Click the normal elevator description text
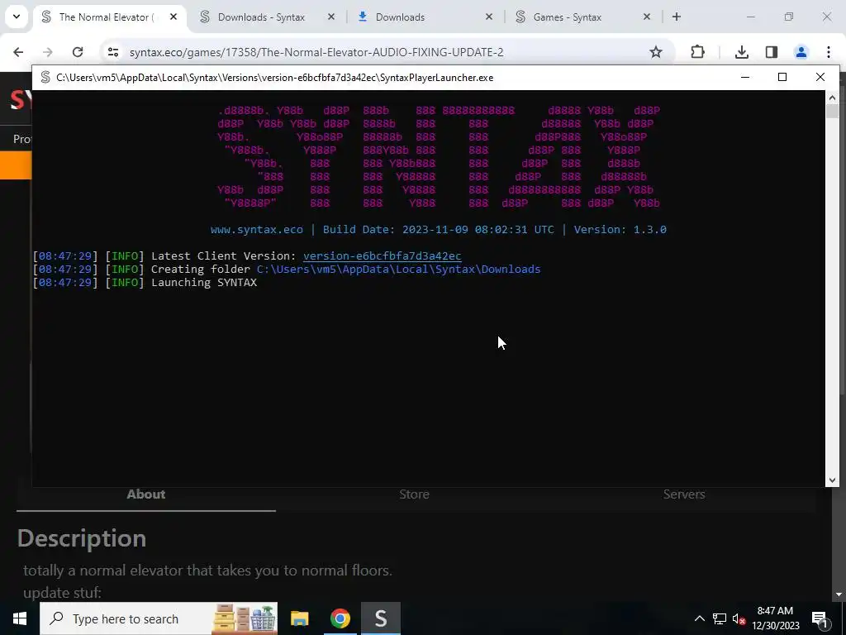This screenshot has height=635, width=846. tap(207, 571)
